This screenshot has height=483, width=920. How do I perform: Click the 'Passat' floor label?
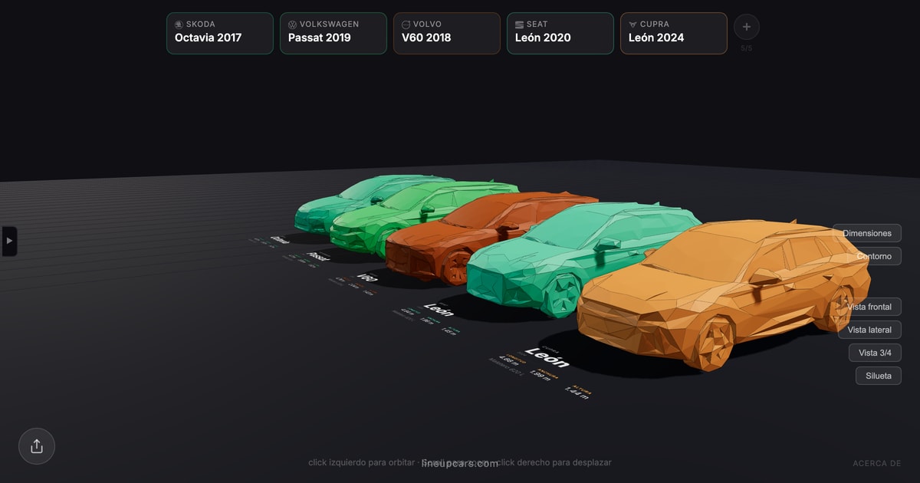tap(317, 256)
